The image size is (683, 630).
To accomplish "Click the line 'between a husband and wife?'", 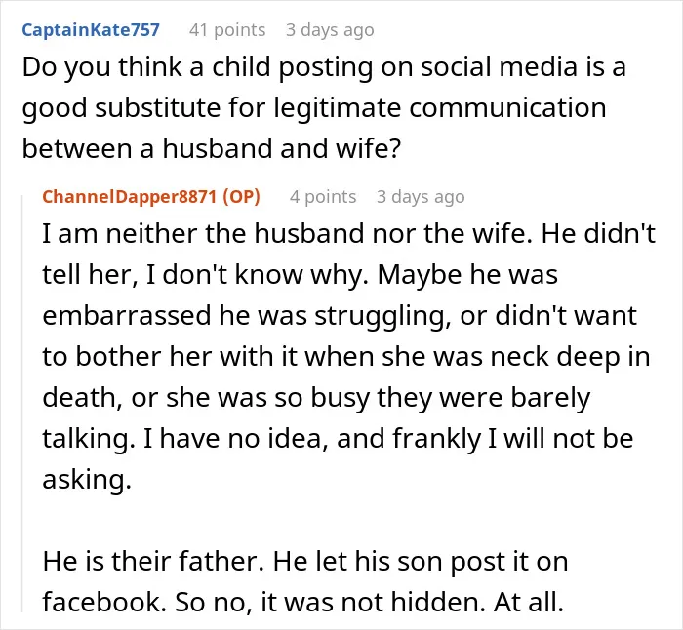I will pyautogui.click(x=212, y=148).
